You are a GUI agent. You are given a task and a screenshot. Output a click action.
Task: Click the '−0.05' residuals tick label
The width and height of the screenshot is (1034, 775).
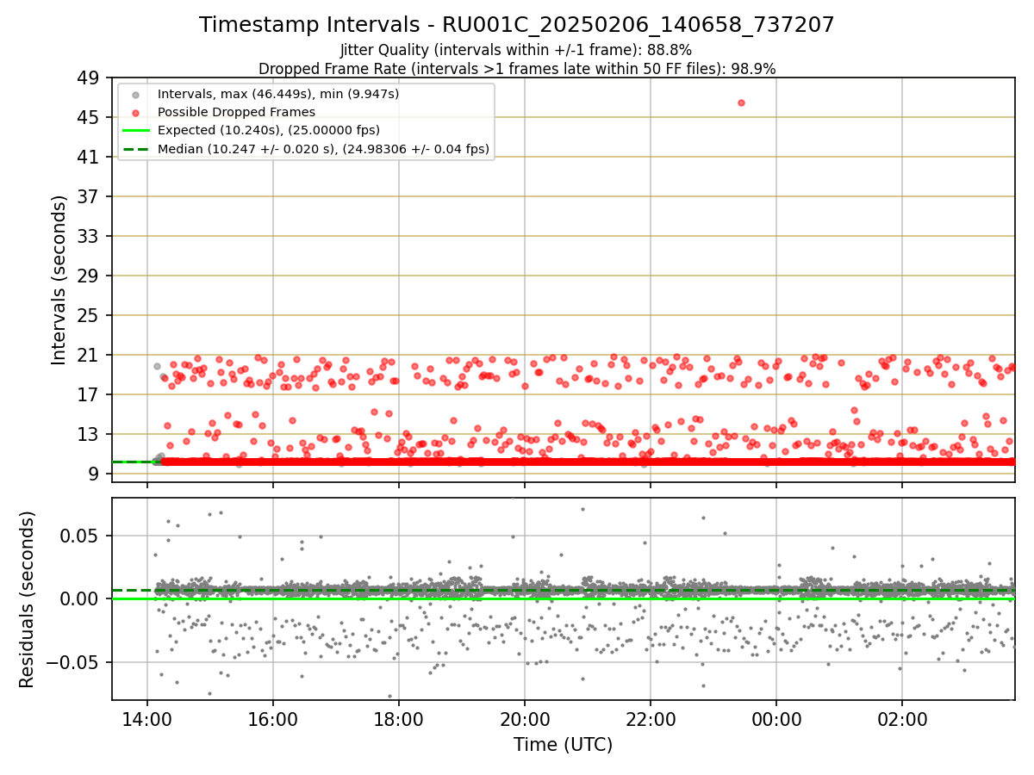(73, 662)
